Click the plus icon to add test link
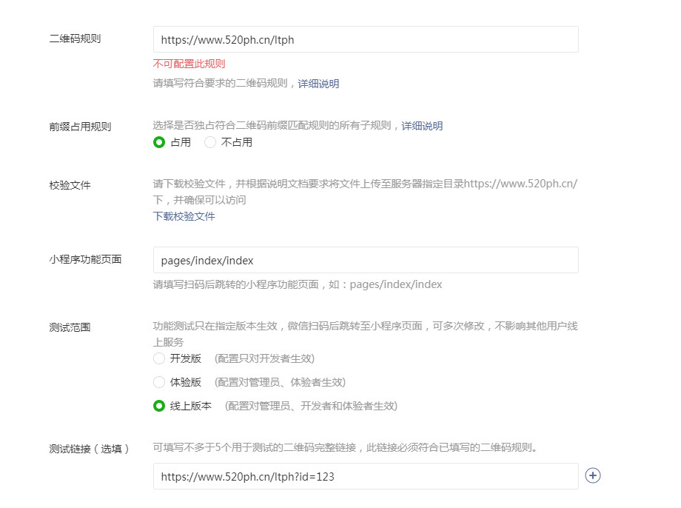The height and width of the screenshot is (508, 681). click(592, 475)
